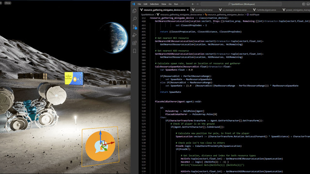Click the 'ProxOk:logic' code line

(x=209, y=146)
